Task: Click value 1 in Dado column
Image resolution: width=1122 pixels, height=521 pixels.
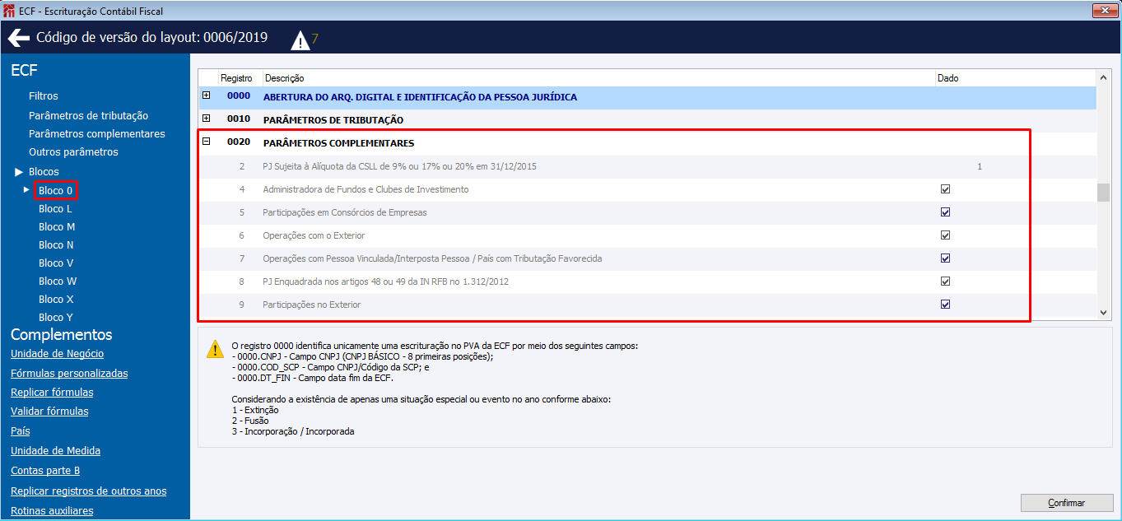Action: 980,167
